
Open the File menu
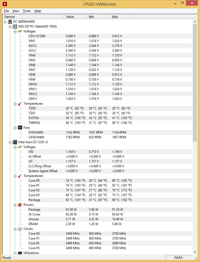point(6,11)
